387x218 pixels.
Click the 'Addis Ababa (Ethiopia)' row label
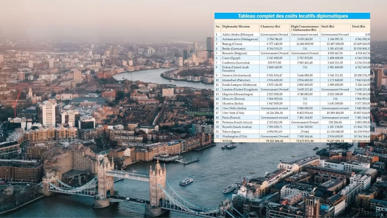tap(238, 35)
